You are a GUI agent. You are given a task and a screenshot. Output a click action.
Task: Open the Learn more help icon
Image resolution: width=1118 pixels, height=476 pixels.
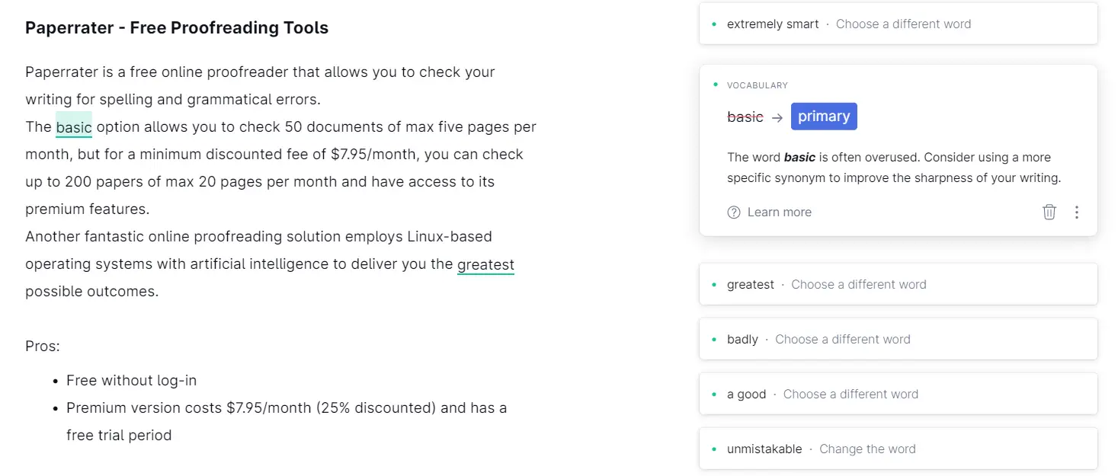[733, 212]
